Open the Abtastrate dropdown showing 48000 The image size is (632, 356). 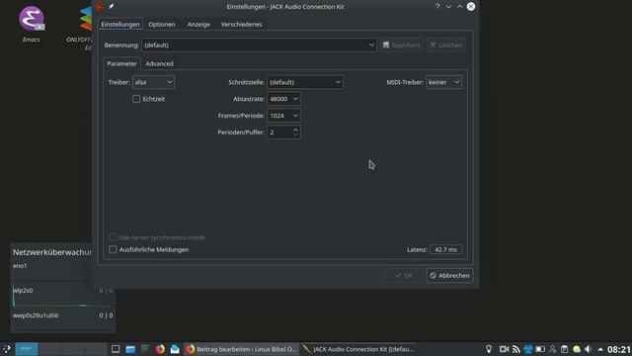click(x=283, y=99)
